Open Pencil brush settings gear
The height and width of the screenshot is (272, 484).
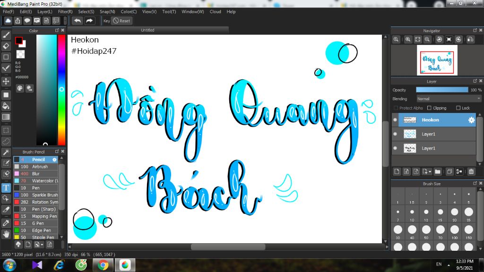pos(55,160)
